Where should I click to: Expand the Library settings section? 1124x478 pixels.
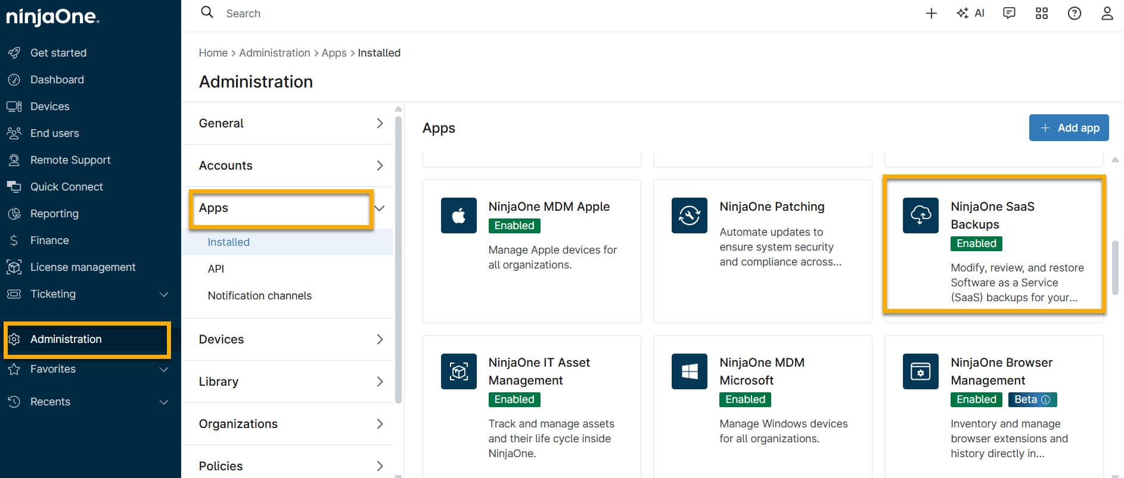pyautogui.click(x=287, y=382)
